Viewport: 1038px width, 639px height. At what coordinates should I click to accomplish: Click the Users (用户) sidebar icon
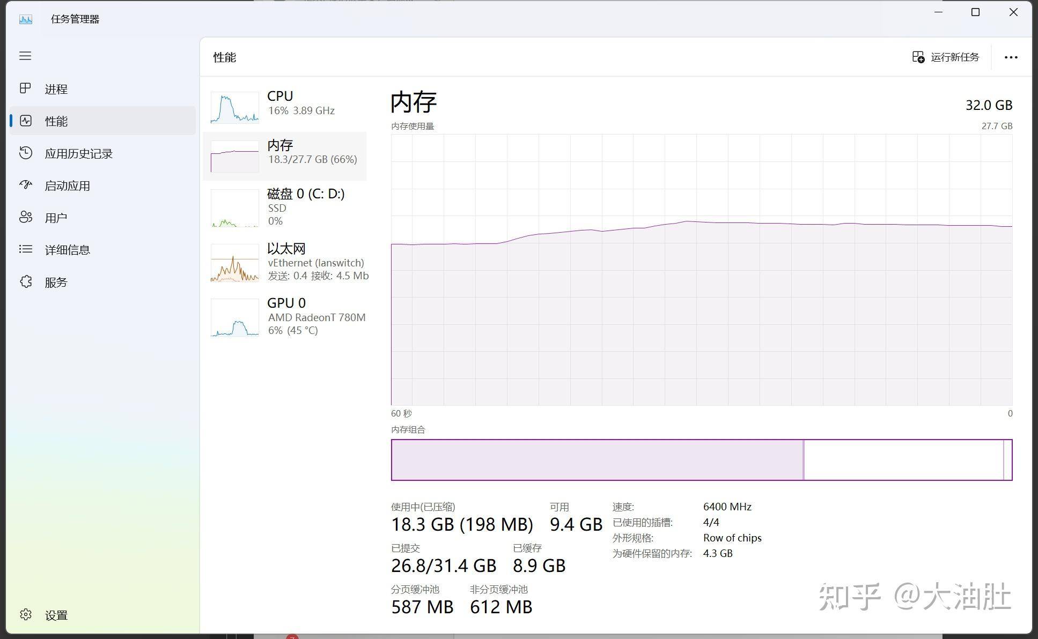tap(25, 217)
